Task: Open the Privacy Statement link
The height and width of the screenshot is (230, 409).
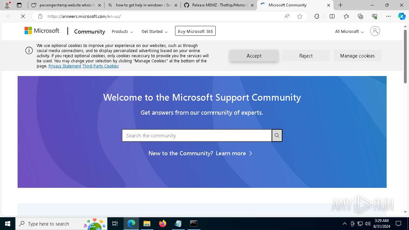Action: coord(65,66)
